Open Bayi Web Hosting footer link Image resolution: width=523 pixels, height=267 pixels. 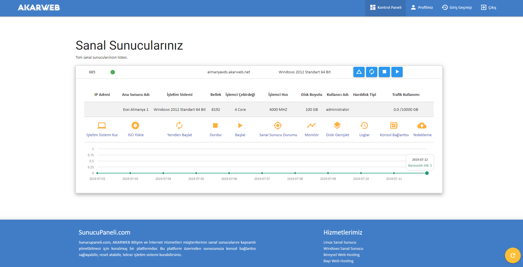(338, 261)
